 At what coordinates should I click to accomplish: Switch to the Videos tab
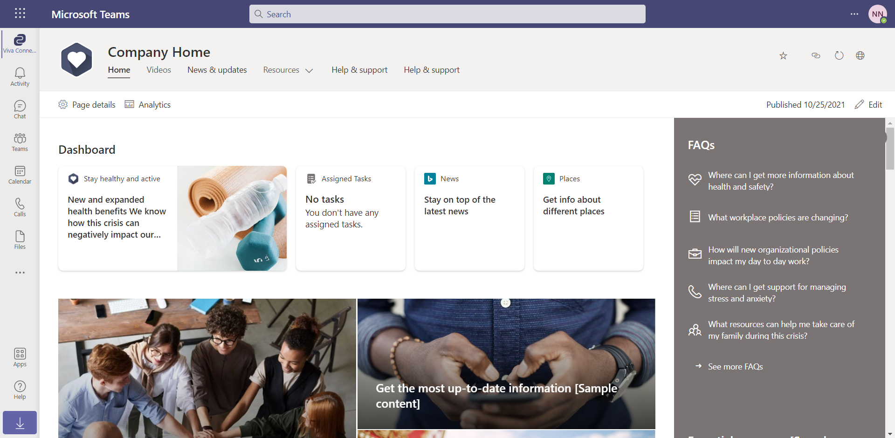pyautogui.click(x=158, y=70)
